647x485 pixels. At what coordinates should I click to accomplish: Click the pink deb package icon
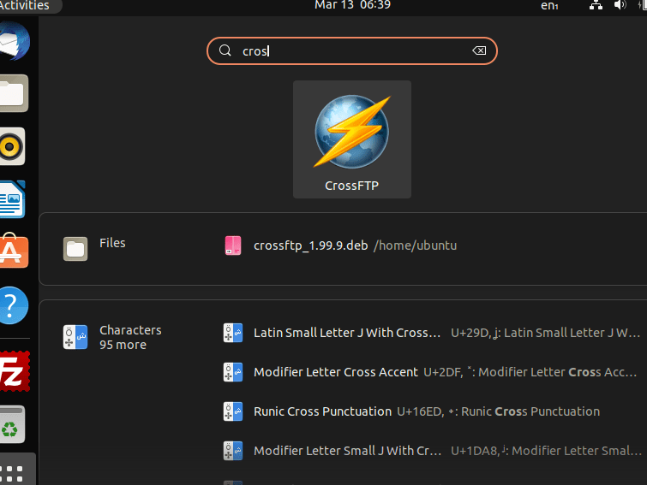(233, 245)
